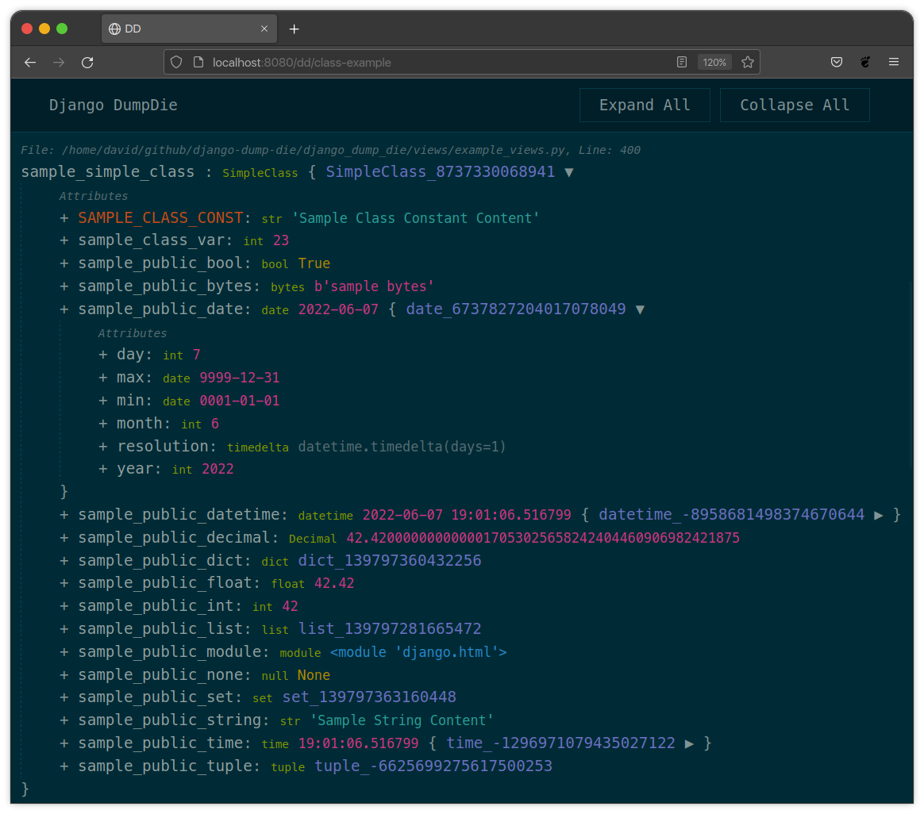The width and height of the screenshot is (924, 814).
Task: Click the 120% zoom level indicator
Action: click(714, 62)
